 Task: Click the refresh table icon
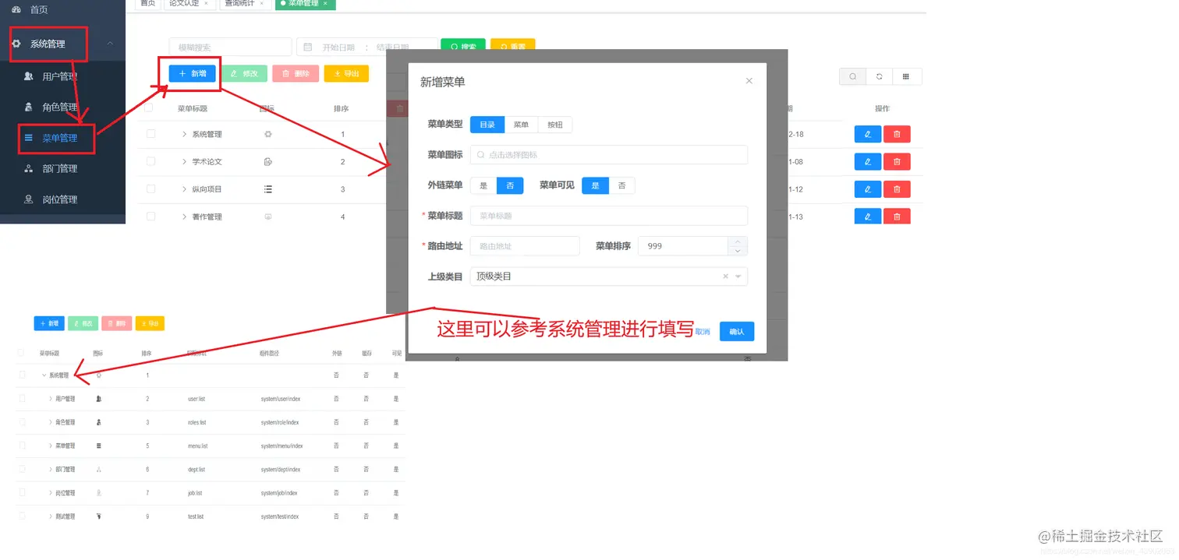[x=880, y=77]
